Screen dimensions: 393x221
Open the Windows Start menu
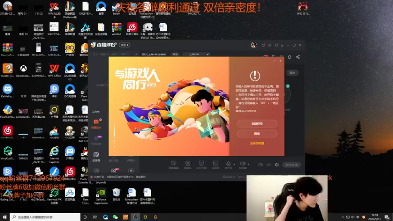[5, 217]
